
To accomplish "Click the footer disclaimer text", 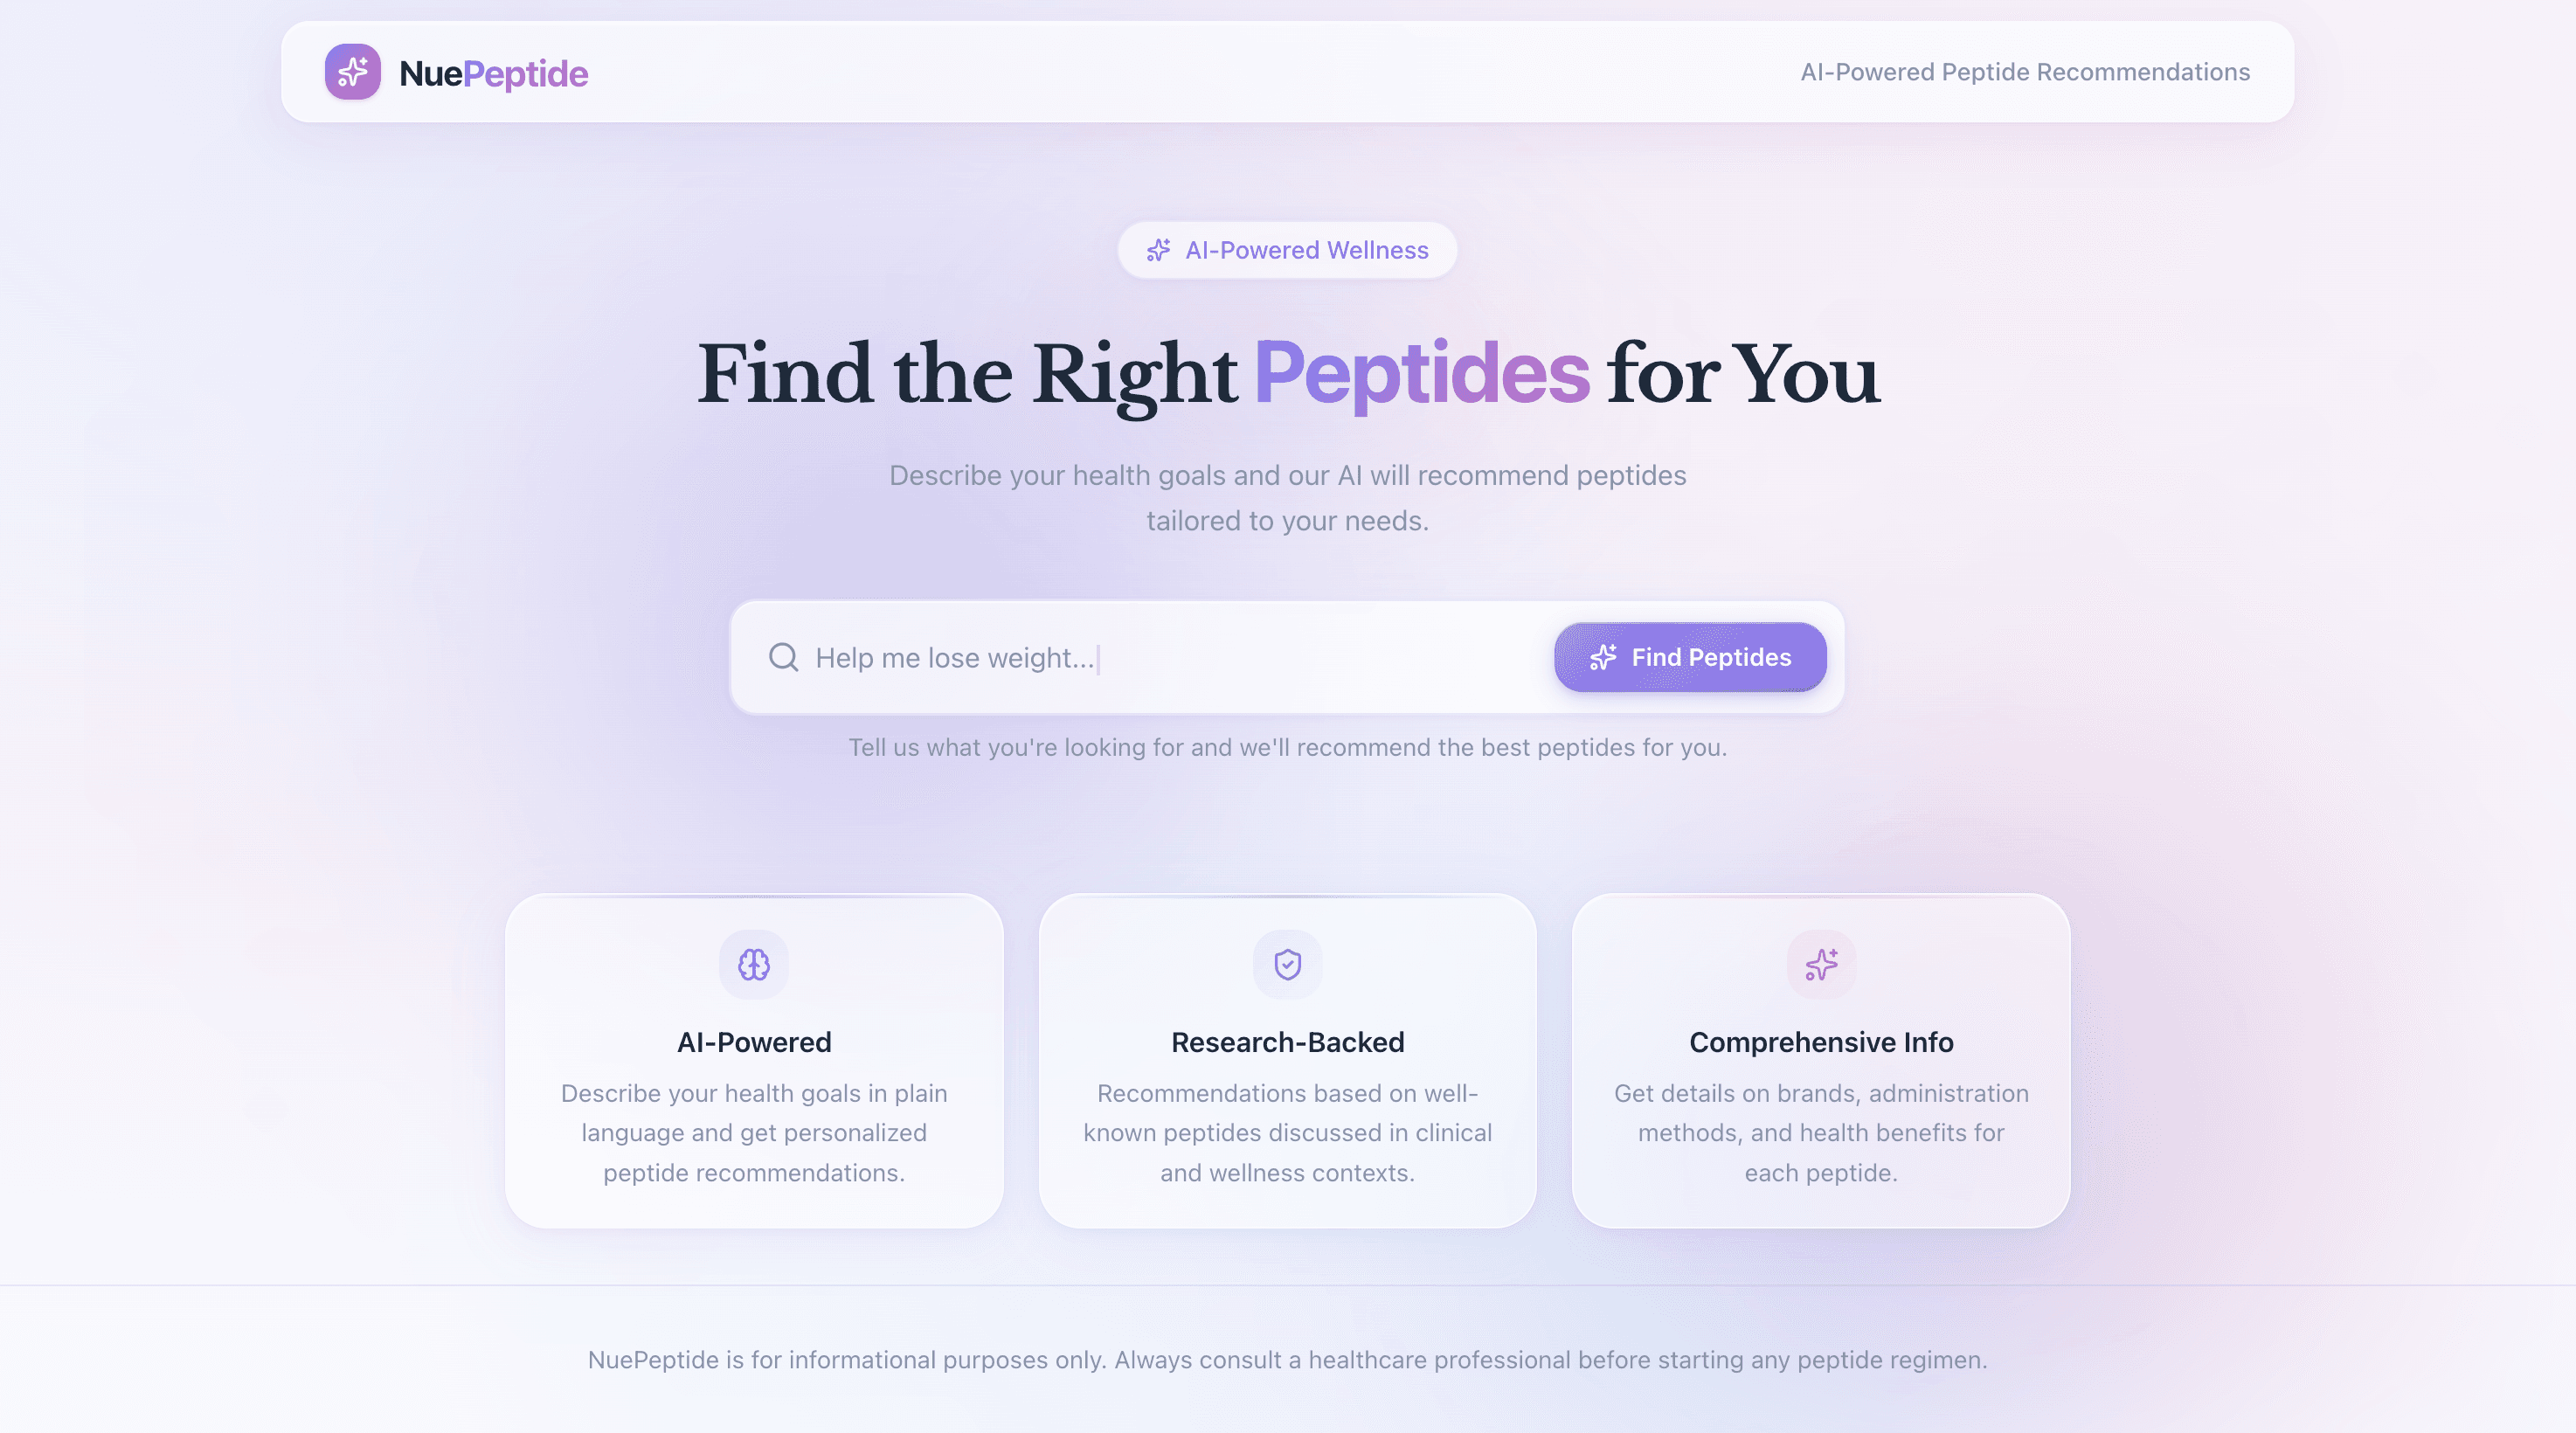I will [x=1288, y=1360].
